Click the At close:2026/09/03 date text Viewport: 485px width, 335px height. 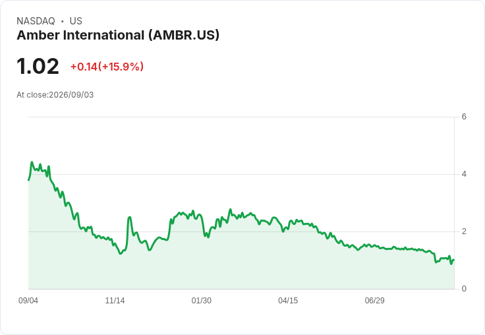click(x=55, y=95)
